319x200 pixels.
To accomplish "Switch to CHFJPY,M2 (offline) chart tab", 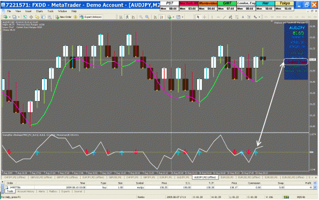I will pyautogui.click(x=15, y=178).
